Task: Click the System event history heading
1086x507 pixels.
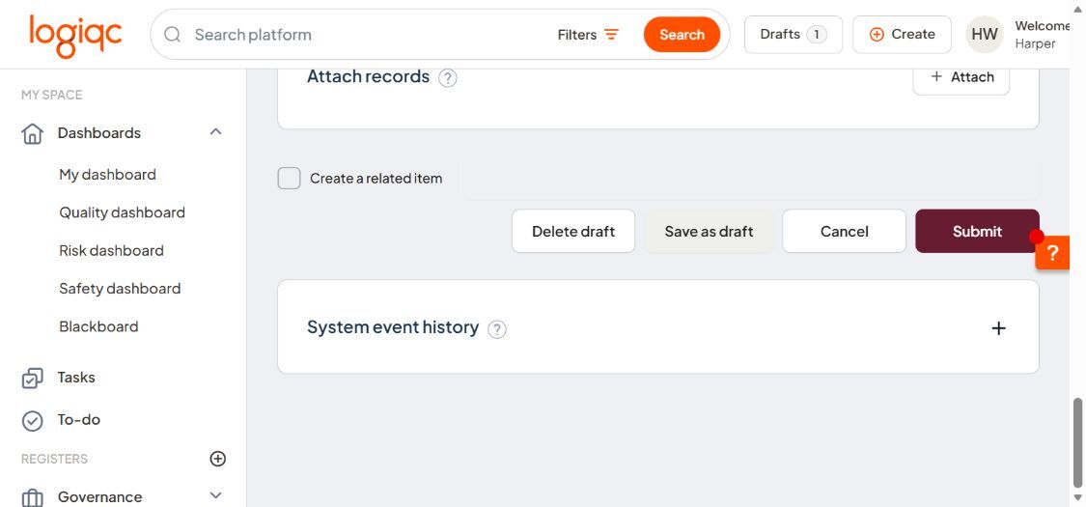Action: [393, 327]
